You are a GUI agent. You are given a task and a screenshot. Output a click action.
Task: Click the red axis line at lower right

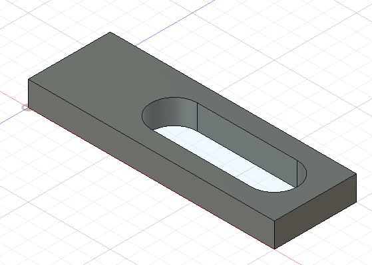tap(288, 257)
